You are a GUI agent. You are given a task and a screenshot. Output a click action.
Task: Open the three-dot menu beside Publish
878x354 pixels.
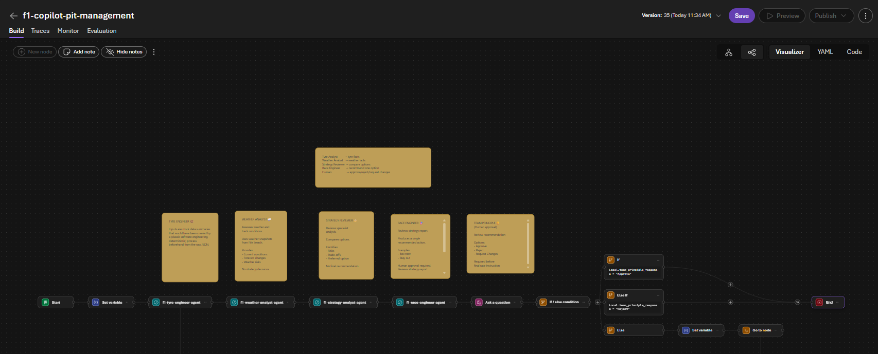coord(866,16)
